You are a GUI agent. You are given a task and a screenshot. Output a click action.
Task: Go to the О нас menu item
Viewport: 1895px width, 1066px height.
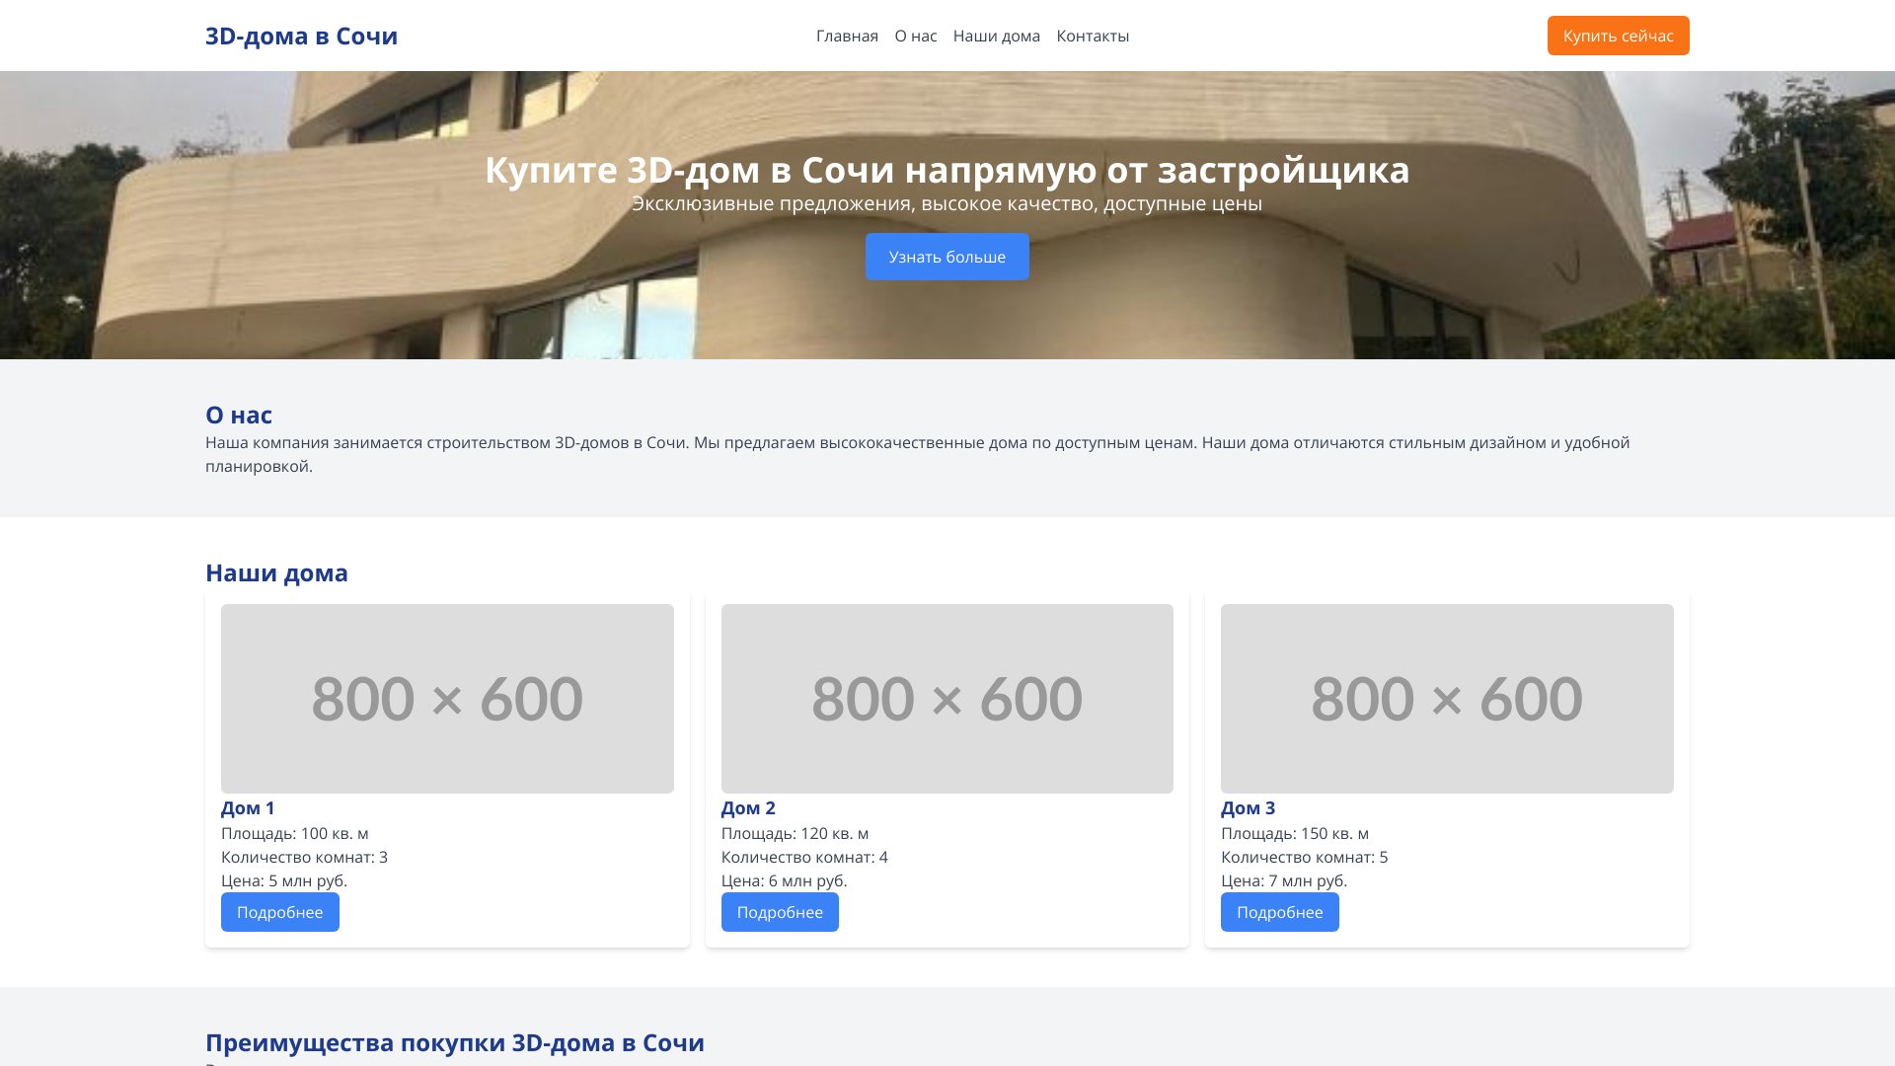coord(915,37)
